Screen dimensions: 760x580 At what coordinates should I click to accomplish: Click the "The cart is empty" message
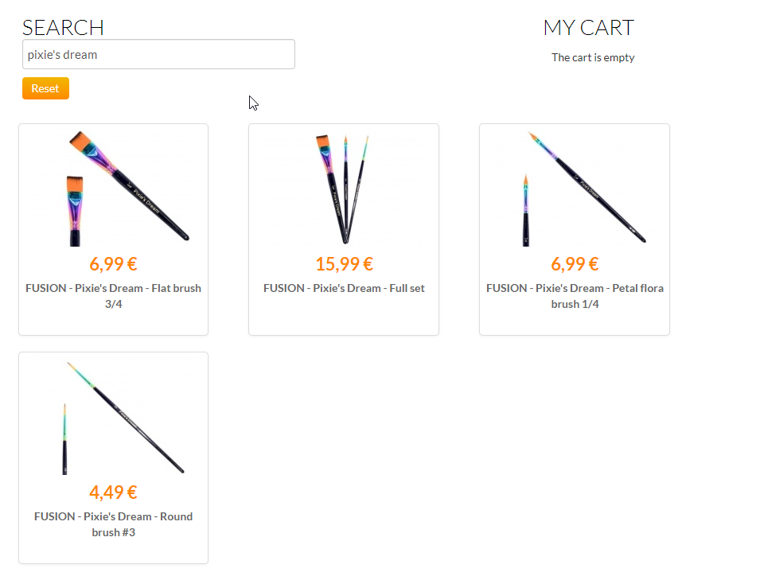593,57
